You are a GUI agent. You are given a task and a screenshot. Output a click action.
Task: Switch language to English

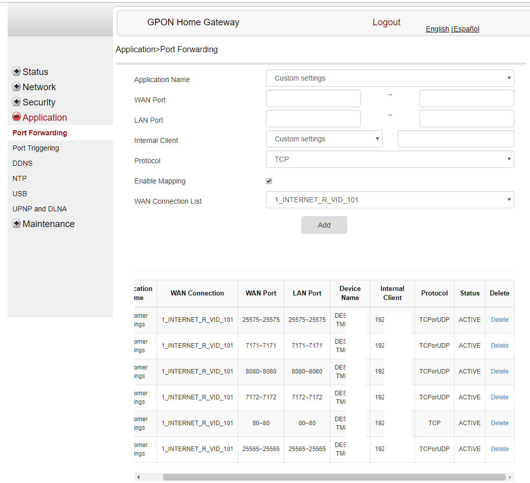(437, 29)
